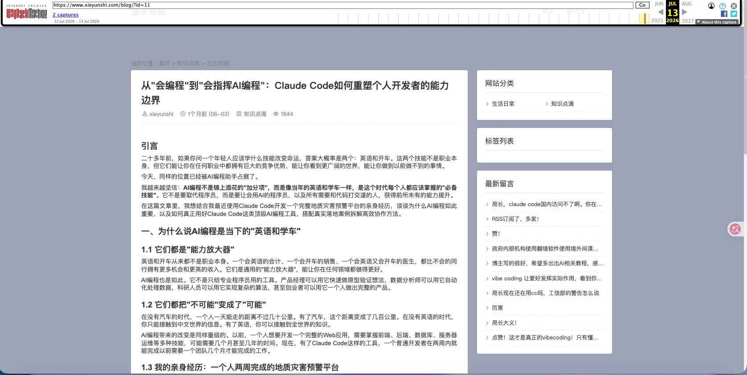
Task: Click the Go button
Action: pos(642,5)
